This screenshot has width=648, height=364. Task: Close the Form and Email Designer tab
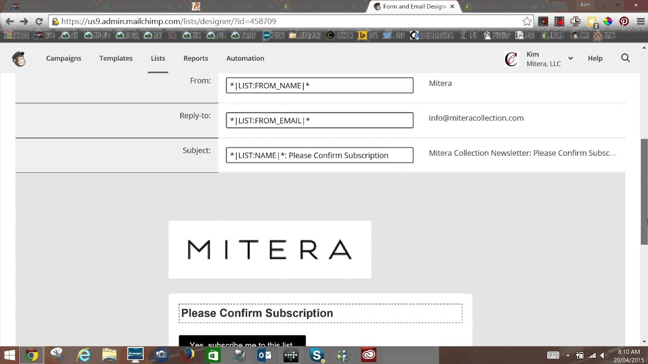pos(452,7)
